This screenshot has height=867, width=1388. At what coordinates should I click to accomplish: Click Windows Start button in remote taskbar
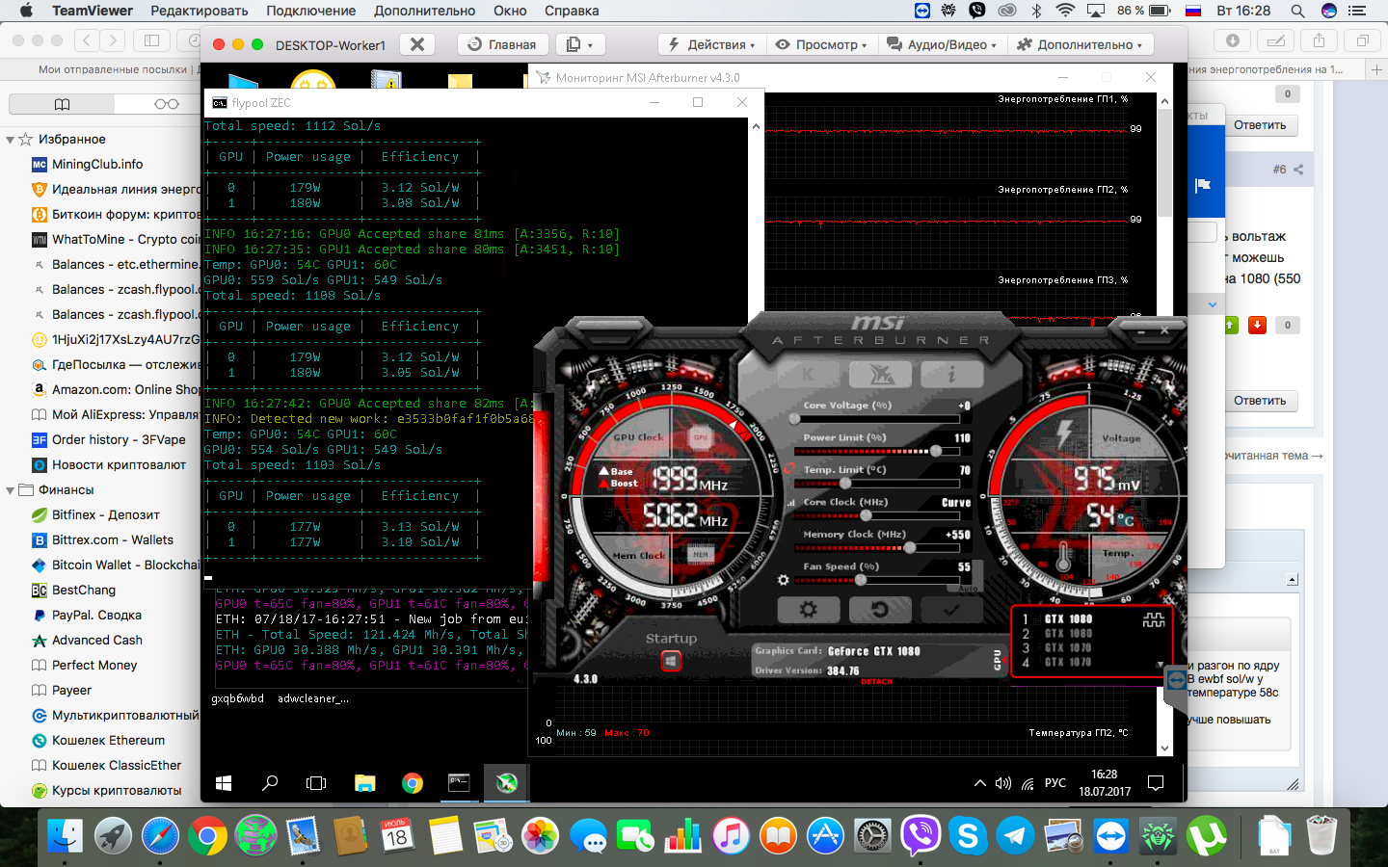[x=224, y=783]
